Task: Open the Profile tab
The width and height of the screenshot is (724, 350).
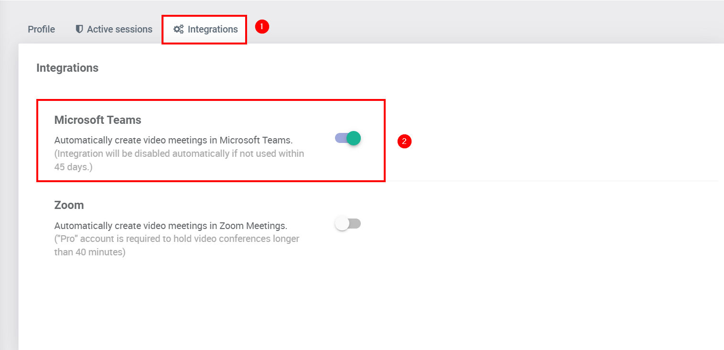Action: click(x=41, y=29)
